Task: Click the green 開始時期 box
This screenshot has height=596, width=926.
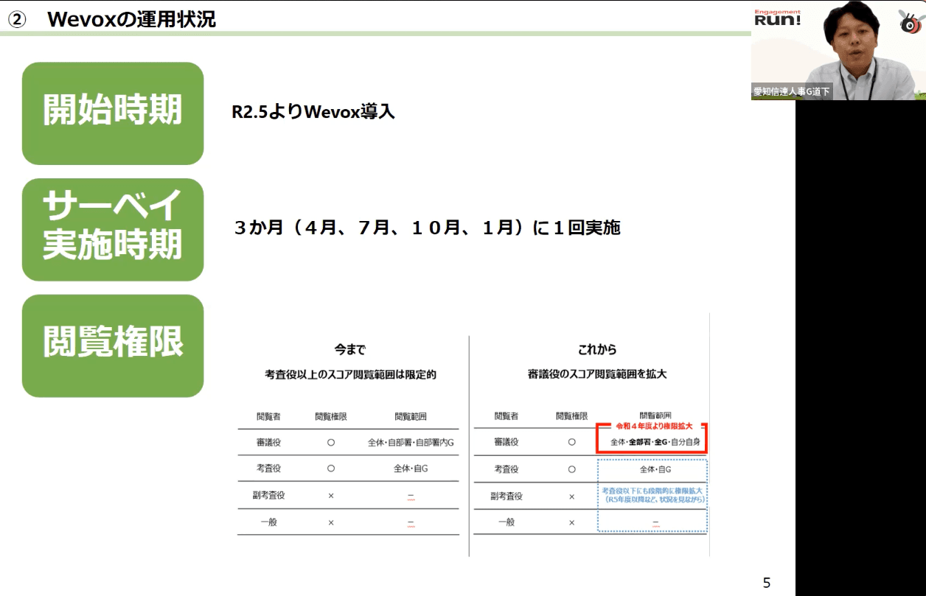Action: (113, 113)
